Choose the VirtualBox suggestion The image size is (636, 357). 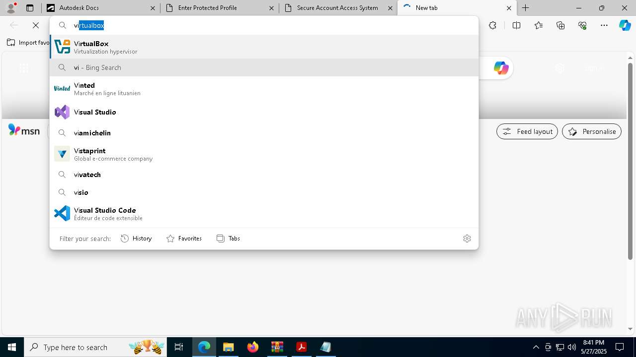pos(264,47)
